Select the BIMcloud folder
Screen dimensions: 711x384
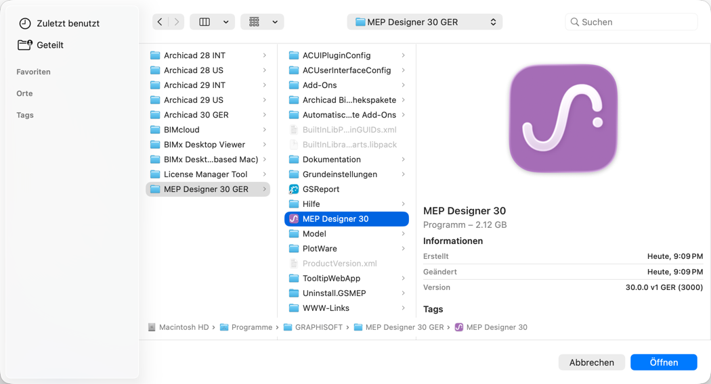tap(208, 130)
